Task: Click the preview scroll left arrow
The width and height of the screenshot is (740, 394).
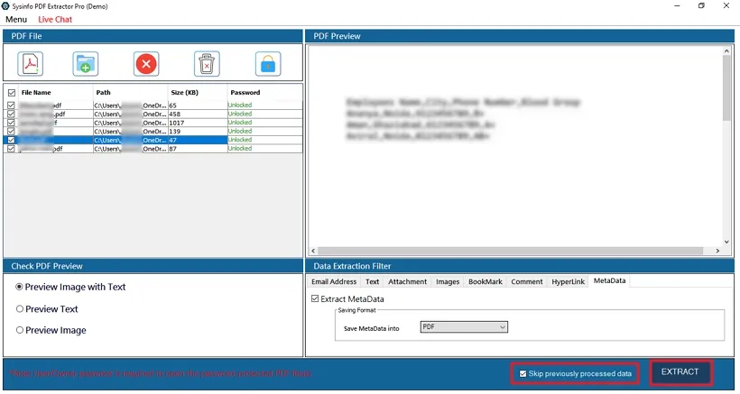Action: pyautogui.click(x=313, y=251)
